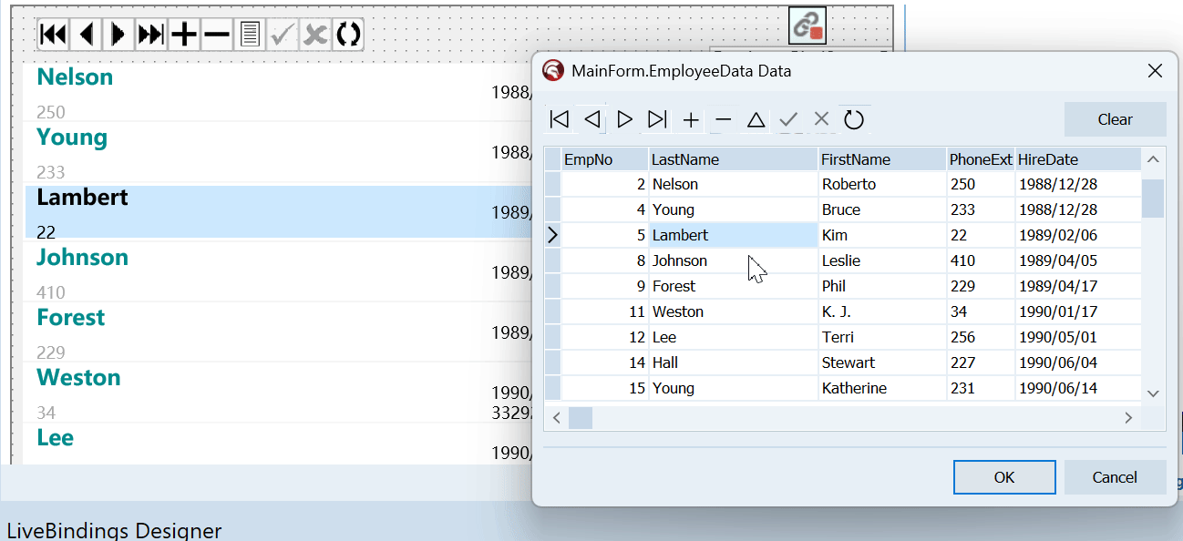
Task: Select the Johnson cell in the grid
Action: pyautogui.click(x=734, y=260)
